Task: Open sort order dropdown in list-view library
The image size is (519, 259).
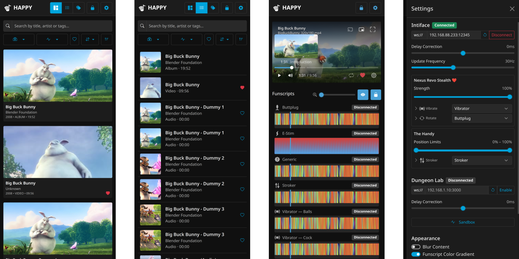Action: [x=224, y=39]
